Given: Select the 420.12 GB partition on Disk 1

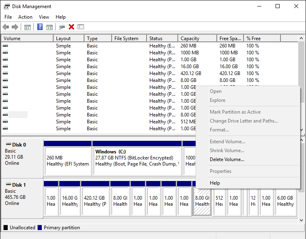Looking at the screenshot, I should tap(95, 201).
